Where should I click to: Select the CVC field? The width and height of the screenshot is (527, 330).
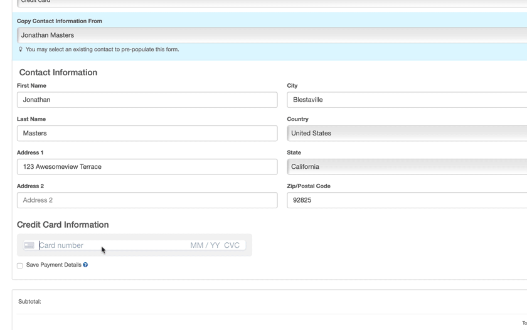[x=232, y=245]
